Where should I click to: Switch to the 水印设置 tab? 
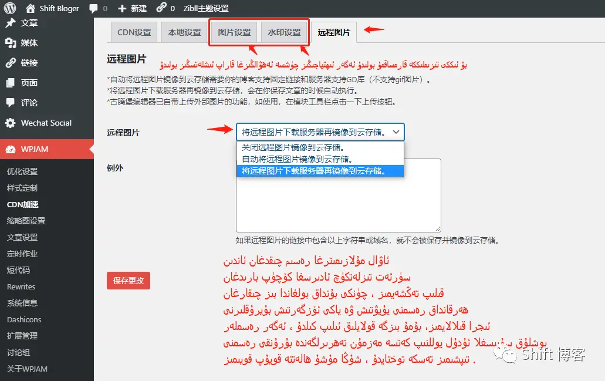click(285, 33)
